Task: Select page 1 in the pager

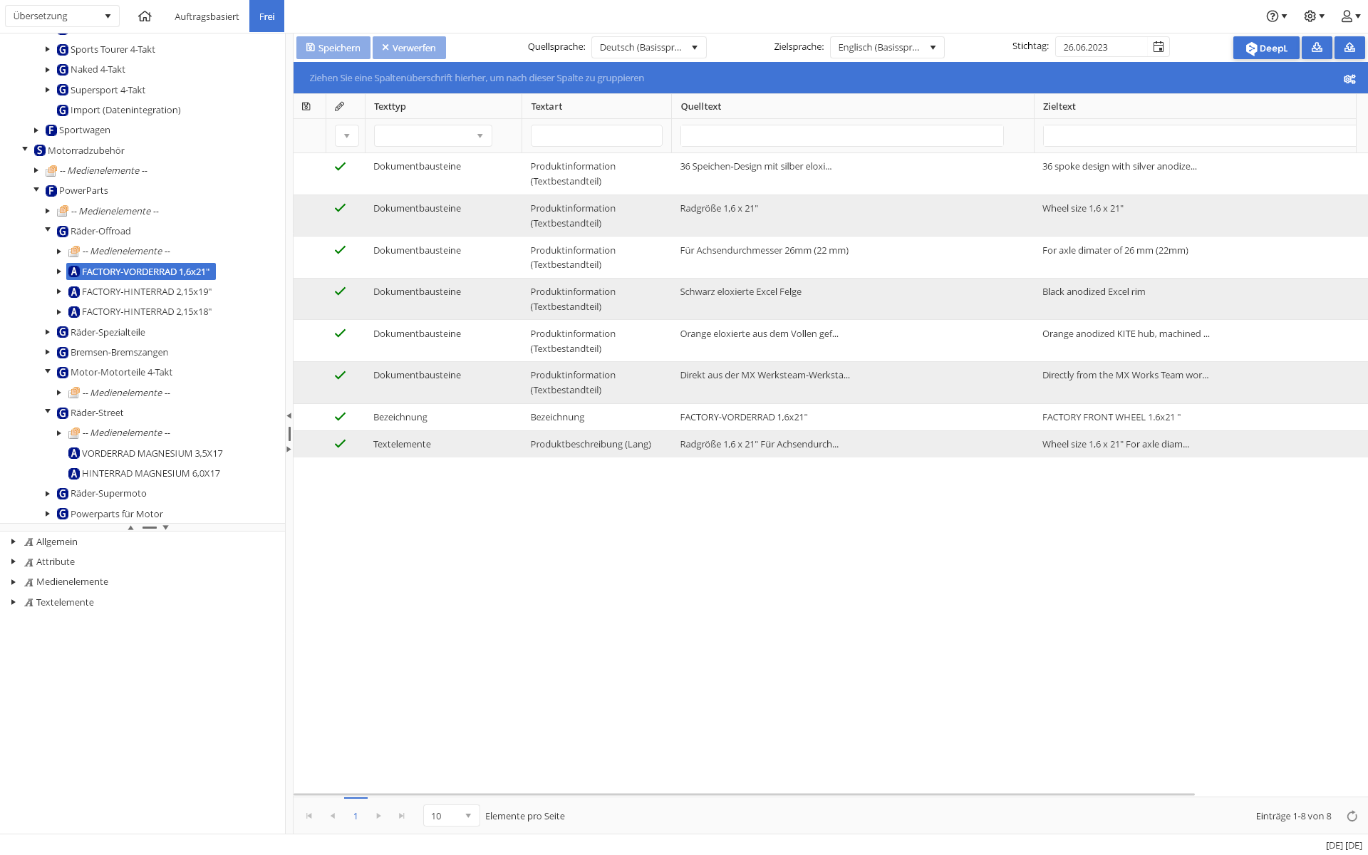Action: click(x=356, y=816)
